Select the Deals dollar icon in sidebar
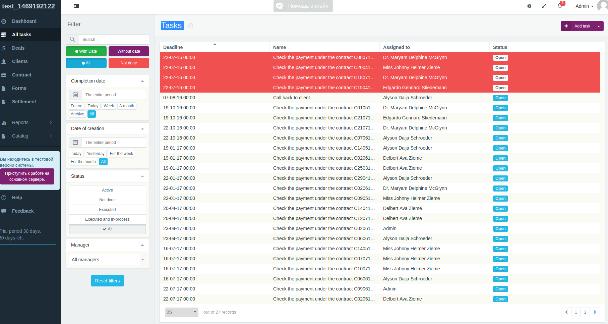The image size is (608, 324). [x=4, y=48]
